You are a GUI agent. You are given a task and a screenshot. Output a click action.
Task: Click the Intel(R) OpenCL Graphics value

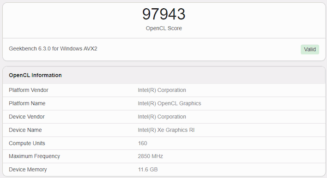click(170, 103)
